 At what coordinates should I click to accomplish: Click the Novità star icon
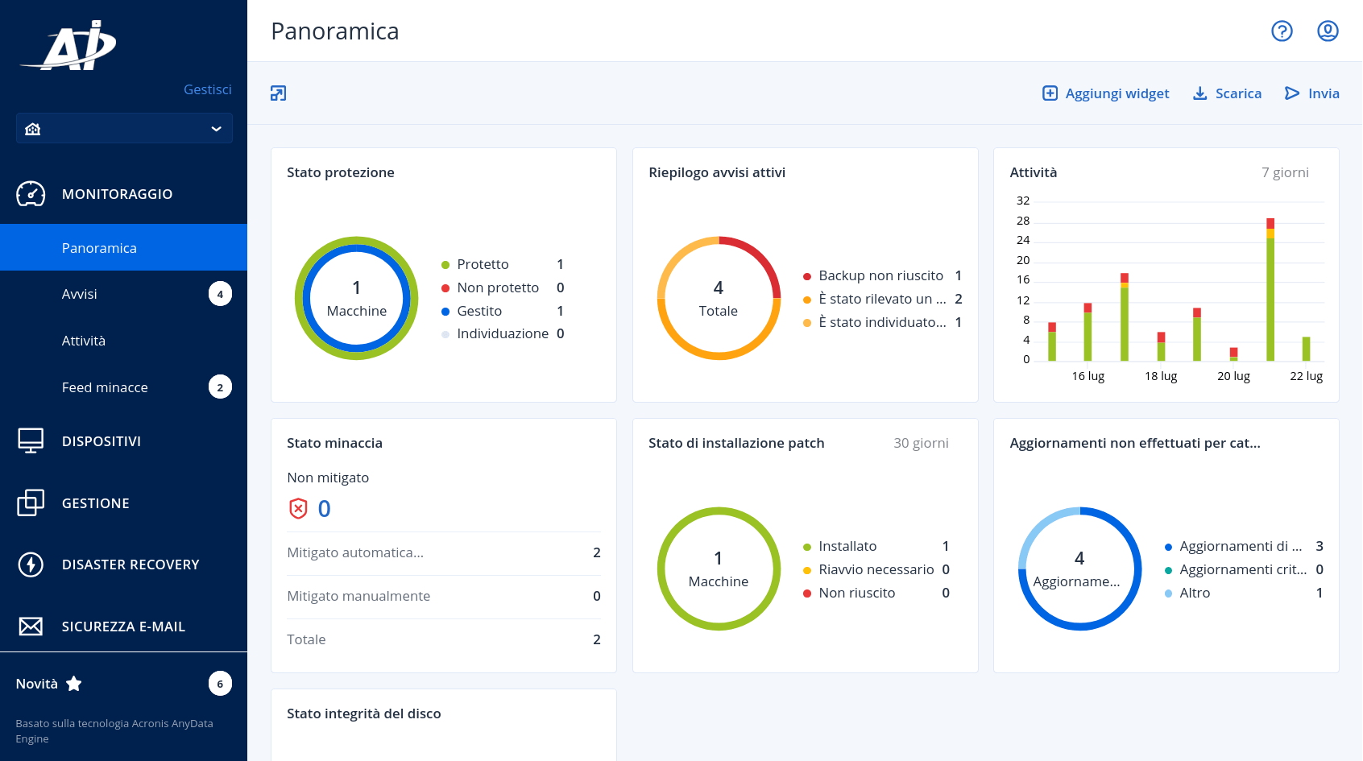pos(74,684)
